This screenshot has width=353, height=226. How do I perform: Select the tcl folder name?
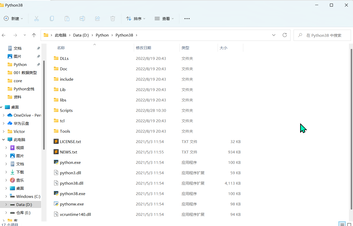62,121
